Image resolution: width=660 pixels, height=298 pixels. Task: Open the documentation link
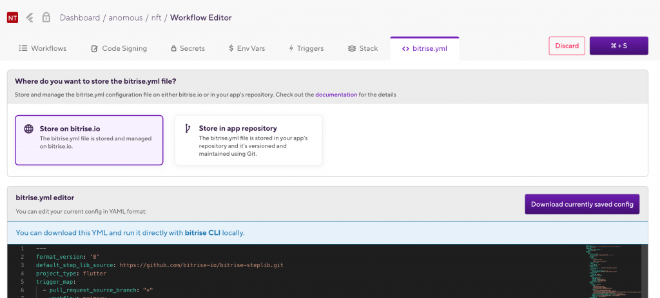point(336,95)
